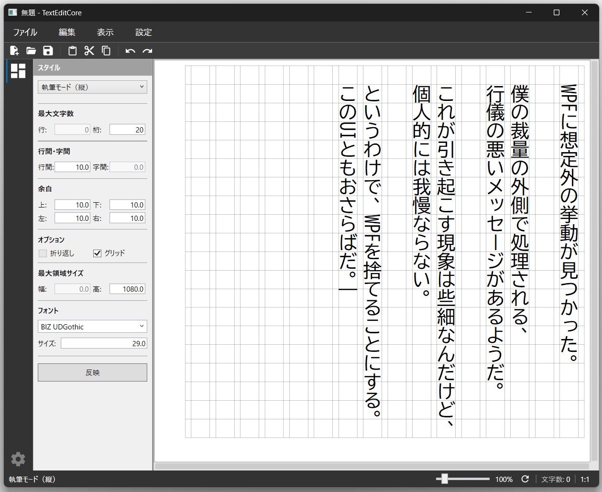The width and height of the screenshot is (602, 492).
Task: Open settings via the gear icon
Action: point(18,459)
